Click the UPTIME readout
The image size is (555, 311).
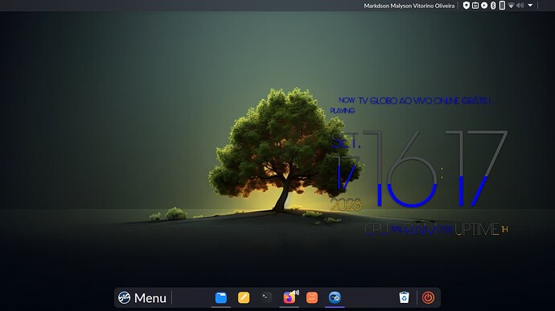pyautogui.click(x=481, y=230)
